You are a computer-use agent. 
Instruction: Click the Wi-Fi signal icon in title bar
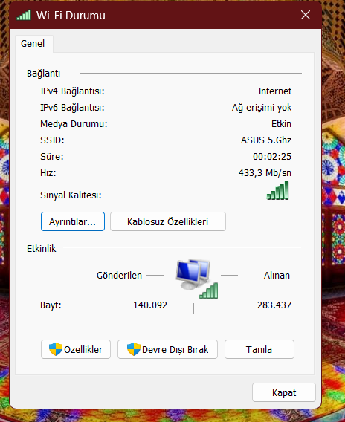[24, 15]
